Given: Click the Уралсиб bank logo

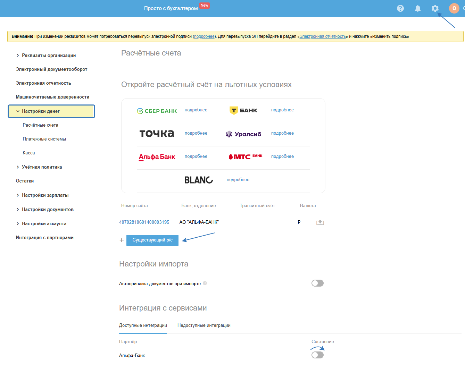Looking at the screenshot, I should [x=243, y=134].
